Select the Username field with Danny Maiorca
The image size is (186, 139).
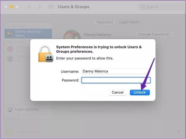click(116, 71)
